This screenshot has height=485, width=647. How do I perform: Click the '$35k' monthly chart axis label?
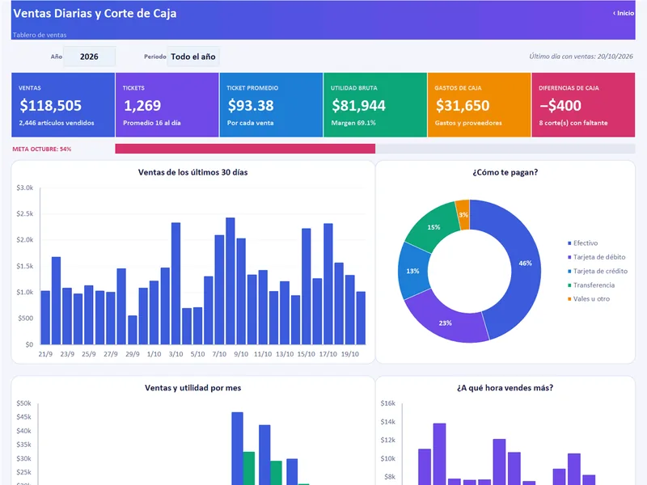(24, 444)
